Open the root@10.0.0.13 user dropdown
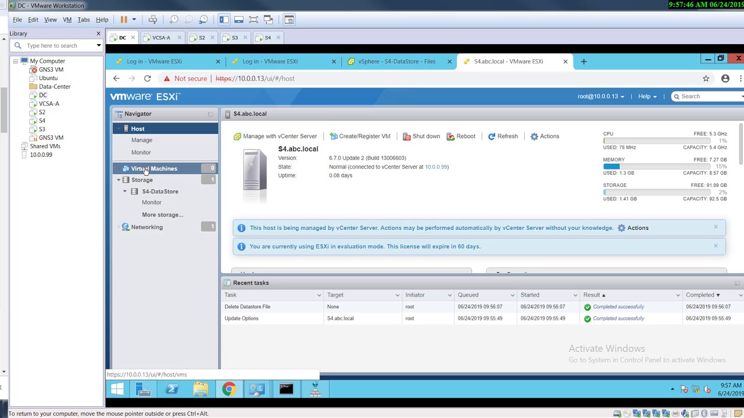 point(600,96)
